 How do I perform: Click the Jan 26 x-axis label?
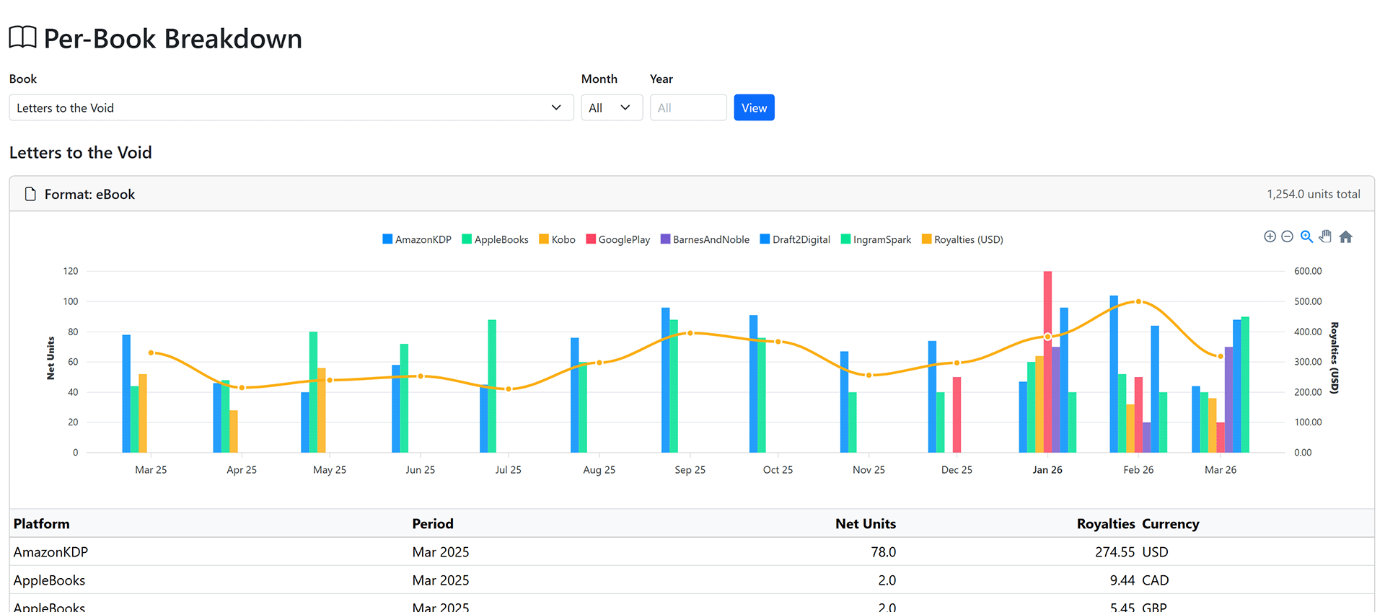(1047, 470)
